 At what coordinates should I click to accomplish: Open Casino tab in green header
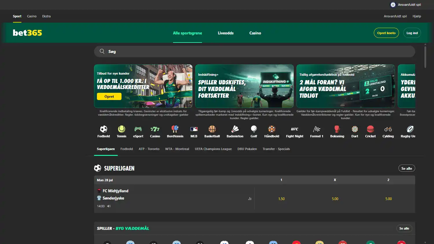[x=255, y=33]
